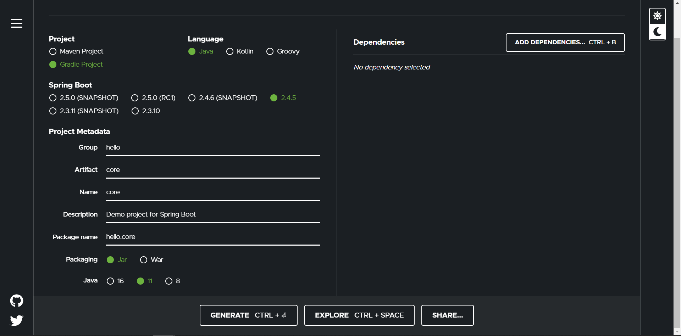Click the page vertical scrollbar thumb
Viewport: 681px width, 336px height.
click(677, 183)
